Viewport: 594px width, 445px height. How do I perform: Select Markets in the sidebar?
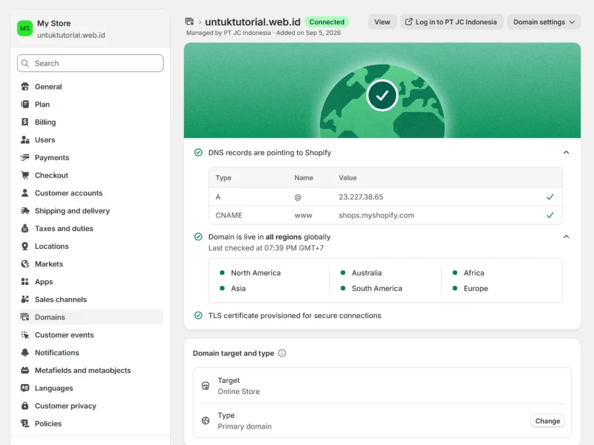coord(90,264)
